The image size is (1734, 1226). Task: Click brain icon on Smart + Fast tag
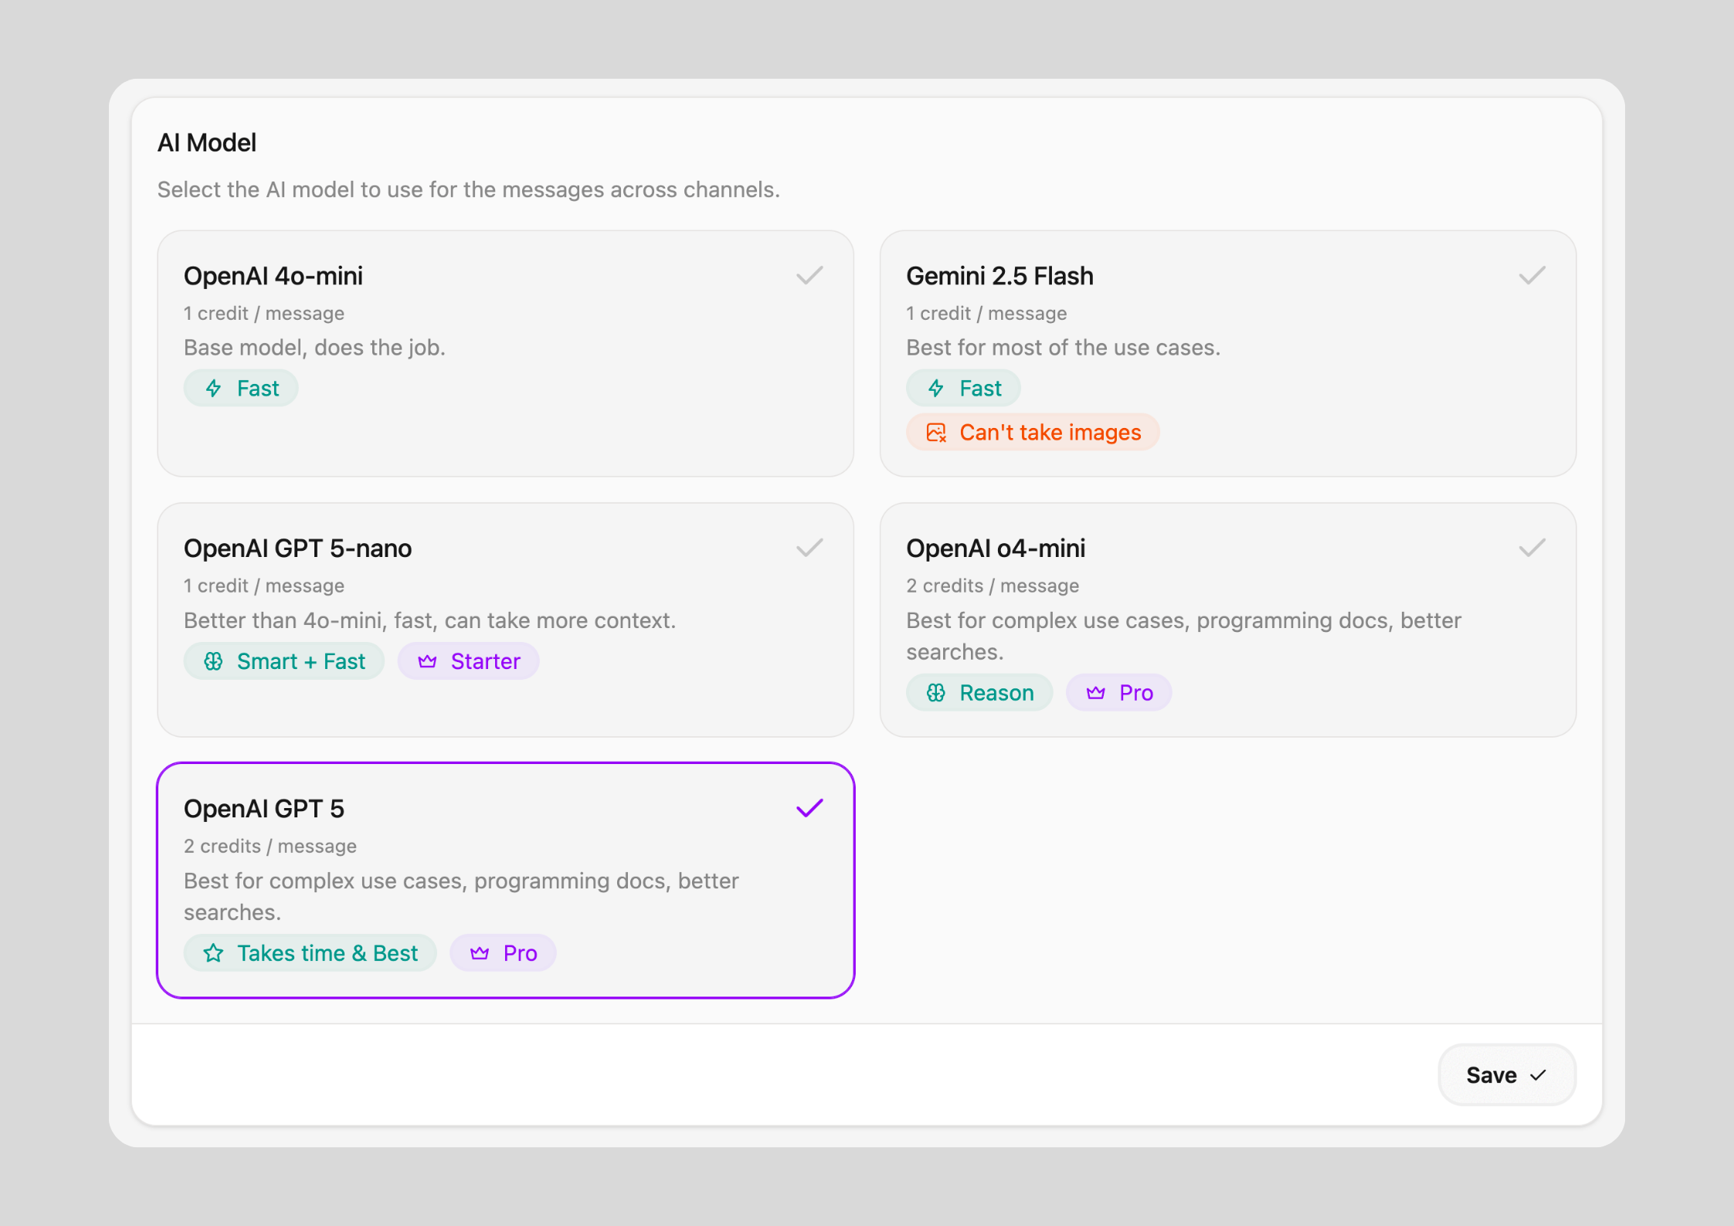pos(214,661)
